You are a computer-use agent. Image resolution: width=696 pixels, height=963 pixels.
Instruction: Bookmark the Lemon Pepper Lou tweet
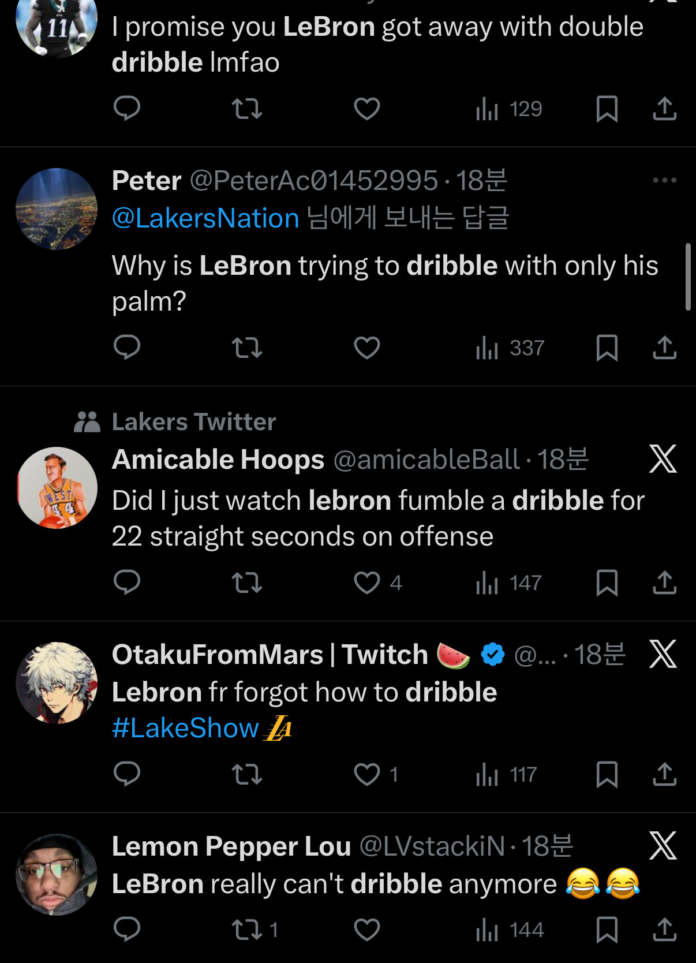(607, 930)
